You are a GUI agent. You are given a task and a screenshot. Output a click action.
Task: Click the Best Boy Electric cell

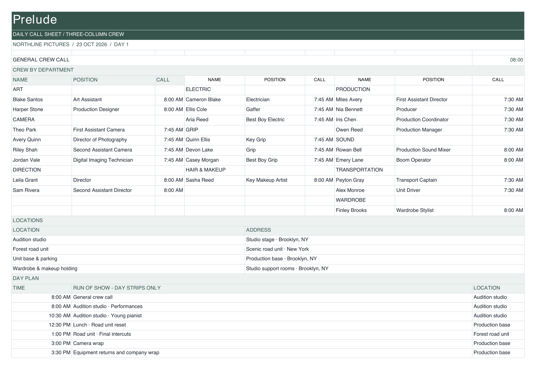(x=275, y=120)
